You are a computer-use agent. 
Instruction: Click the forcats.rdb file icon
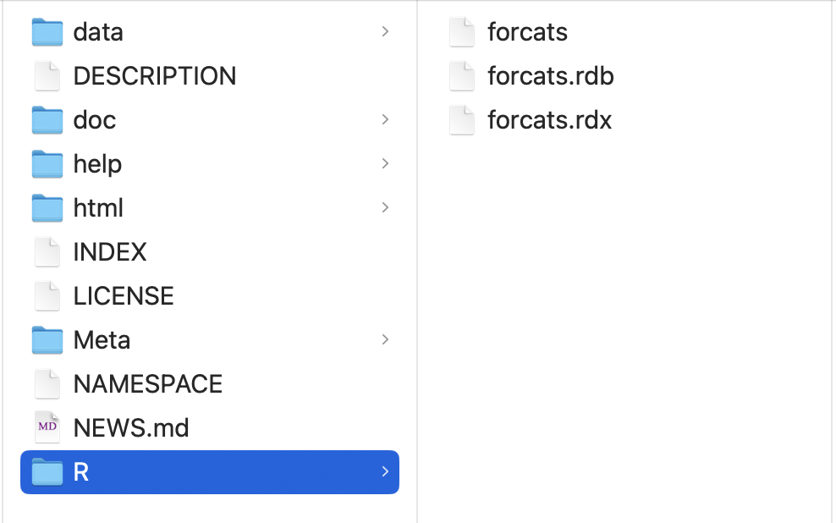[462, 76]
